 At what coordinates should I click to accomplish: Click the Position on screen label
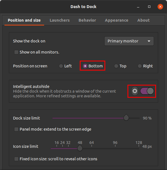coord(30,66)
